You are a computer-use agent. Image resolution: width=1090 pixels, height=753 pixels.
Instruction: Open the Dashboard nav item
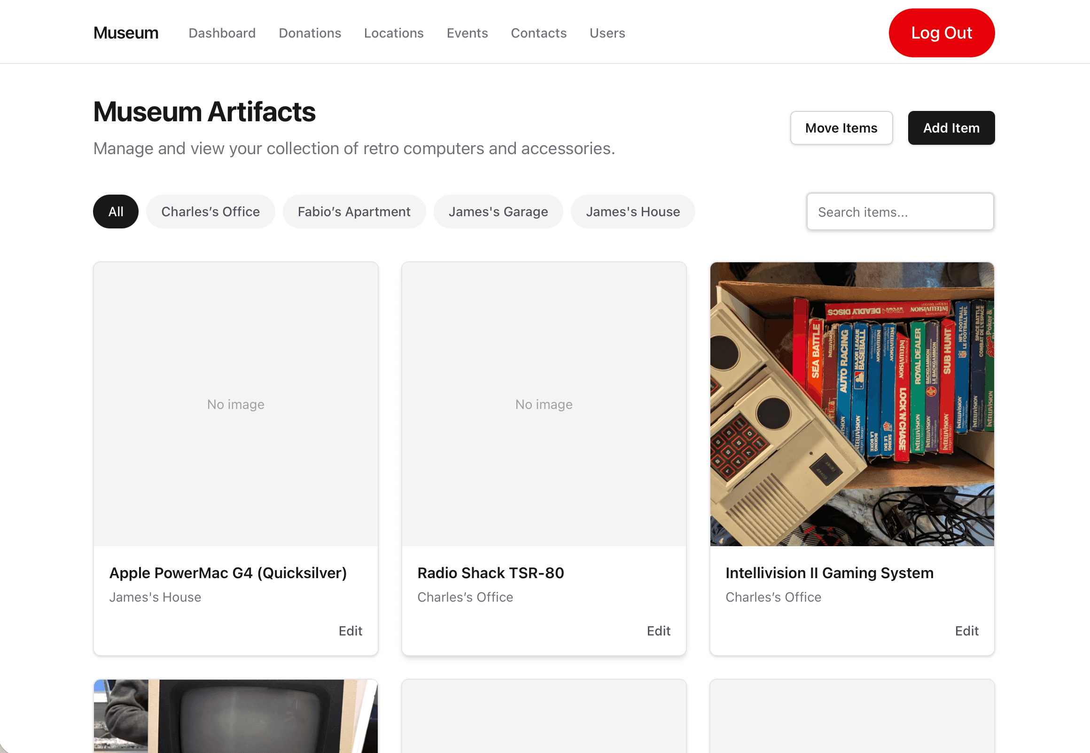[x=222, y=33]
